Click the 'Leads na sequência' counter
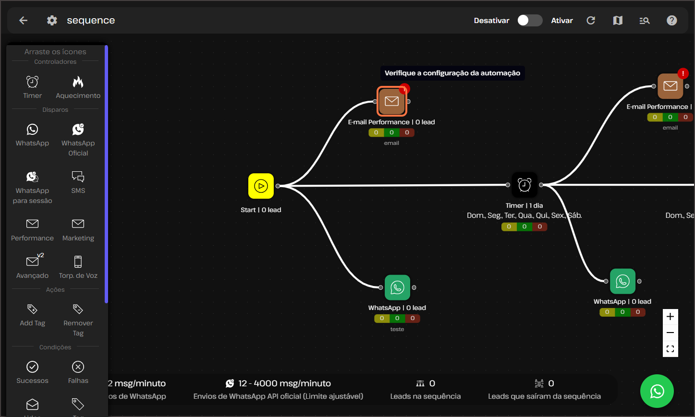The width and height of the screenshot is (695, 417). pos(426,390)
